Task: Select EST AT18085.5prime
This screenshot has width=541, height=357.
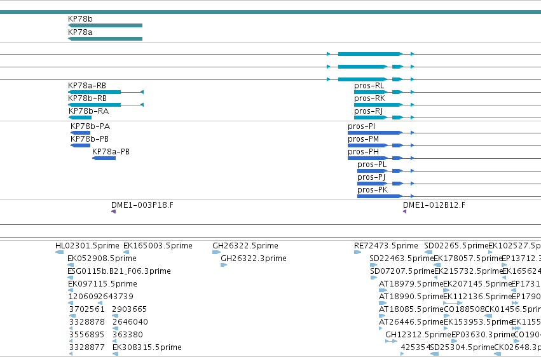Action: pos(382,316)
